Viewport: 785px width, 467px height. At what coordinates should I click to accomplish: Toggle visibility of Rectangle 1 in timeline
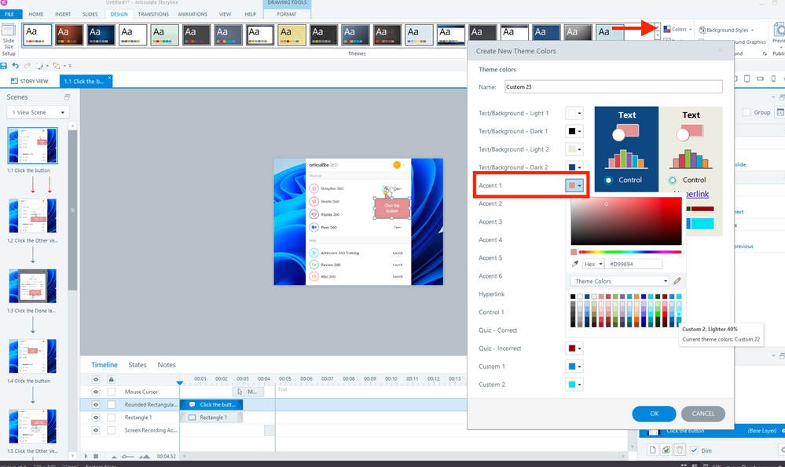pyautogui.click(x=95, y=418)
